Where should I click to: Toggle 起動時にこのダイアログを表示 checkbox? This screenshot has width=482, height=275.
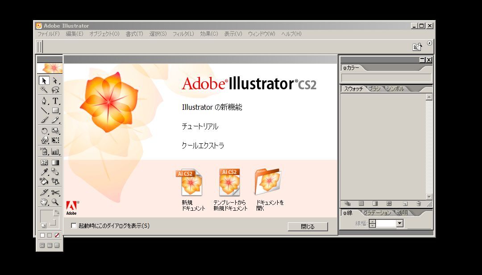click(74, 226)
